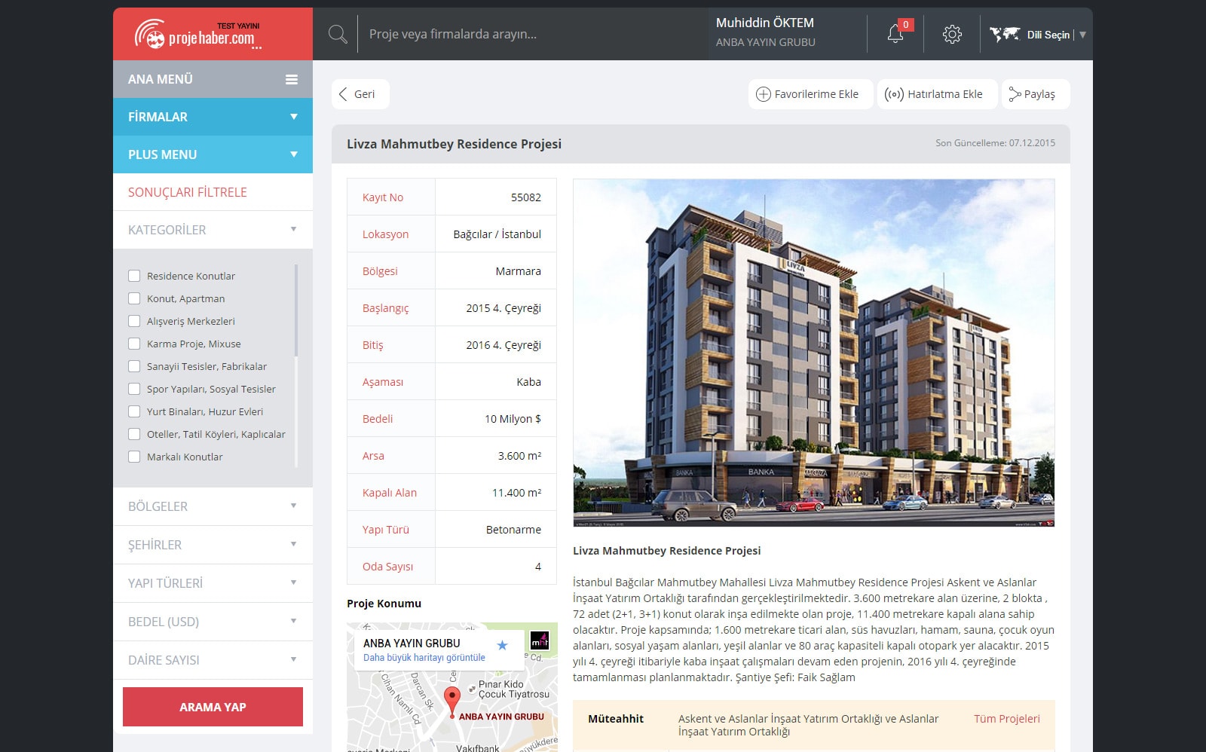Viewport: 1206px width, 752px height.
Task: Click the project search input field
Action: click(528, 34)
